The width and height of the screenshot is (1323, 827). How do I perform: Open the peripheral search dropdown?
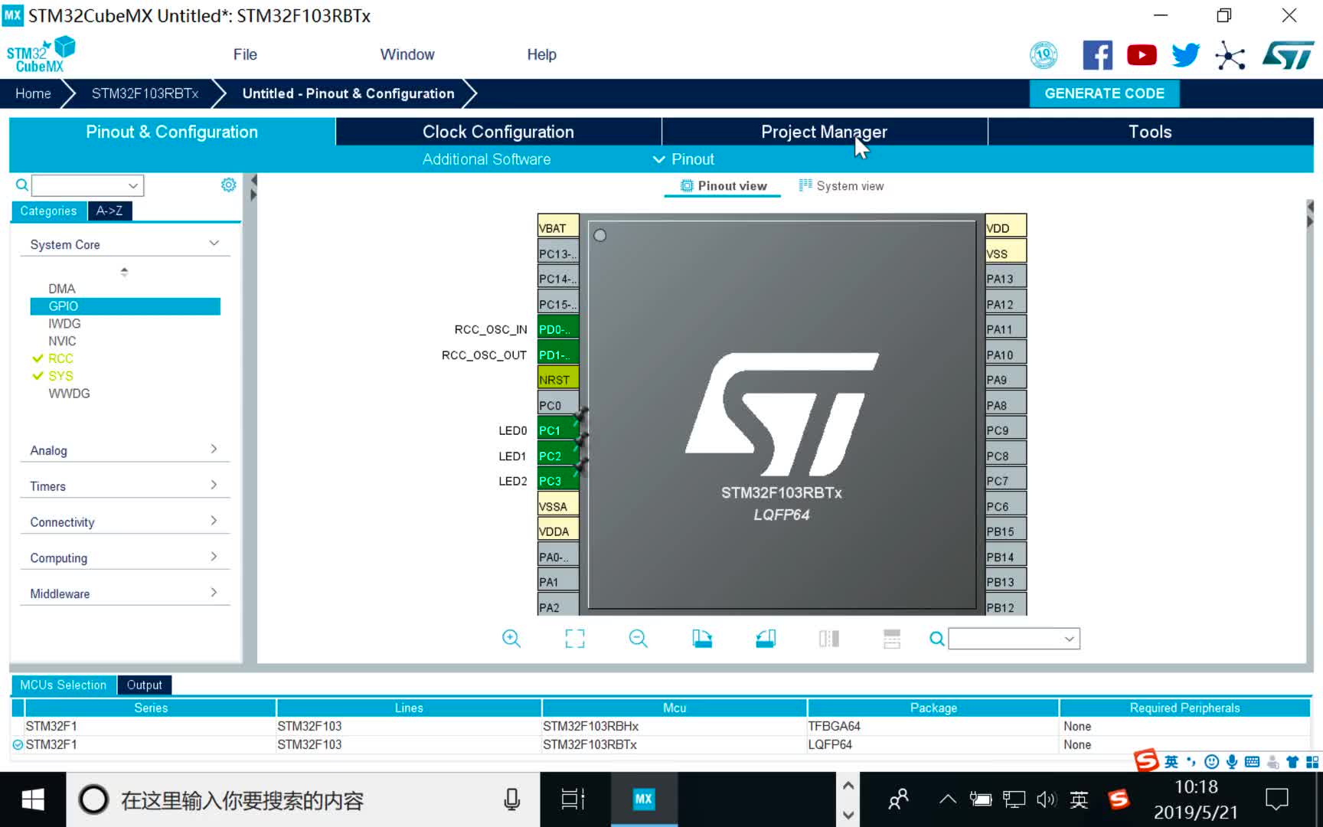click(133, 185)
